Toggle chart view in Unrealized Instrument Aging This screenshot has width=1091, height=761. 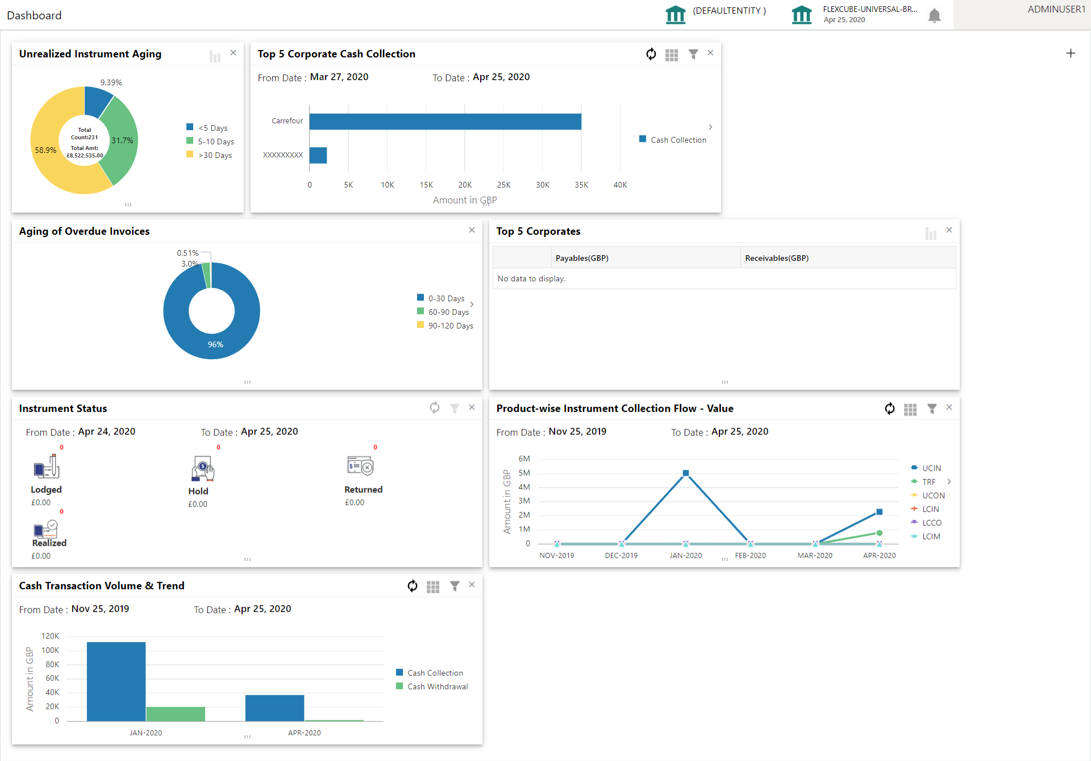(x=215, y=56)
